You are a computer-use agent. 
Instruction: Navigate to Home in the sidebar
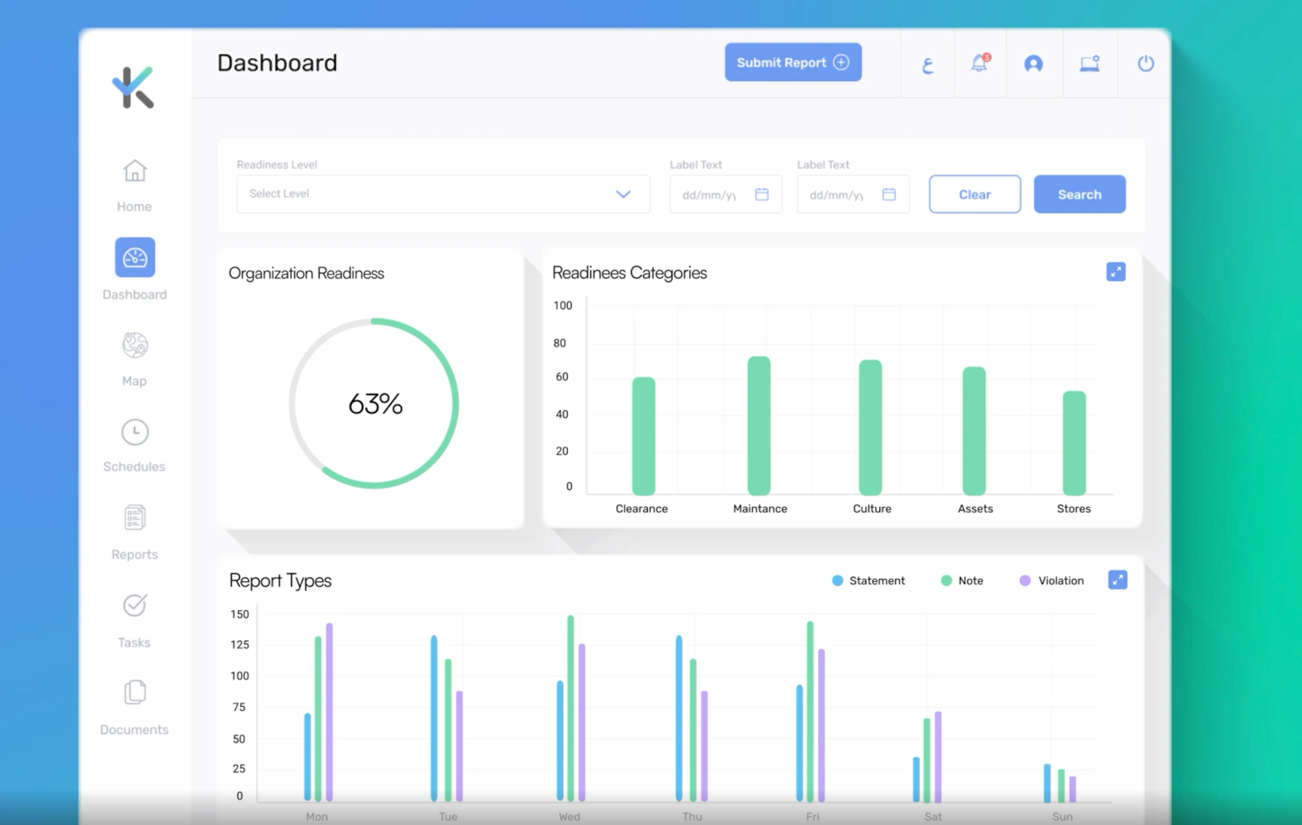pos(134,183)
